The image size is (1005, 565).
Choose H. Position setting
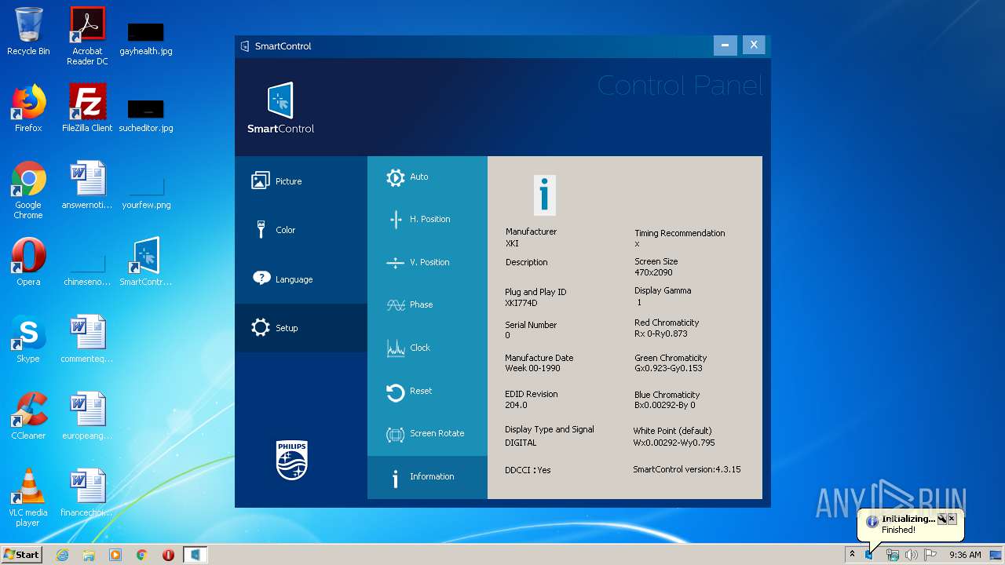[427, 220]
